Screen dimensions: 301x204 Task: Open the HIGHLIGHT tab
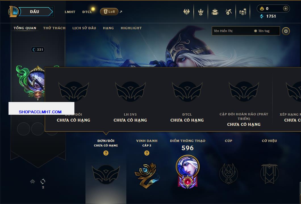pos(131,28)
